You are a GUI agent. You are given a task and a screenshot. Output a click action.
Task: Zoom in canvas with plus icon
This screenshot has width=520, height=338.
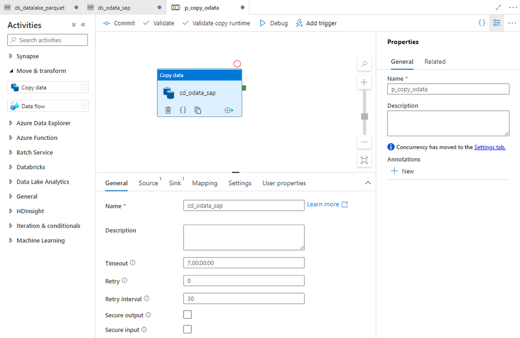(364, 82)
